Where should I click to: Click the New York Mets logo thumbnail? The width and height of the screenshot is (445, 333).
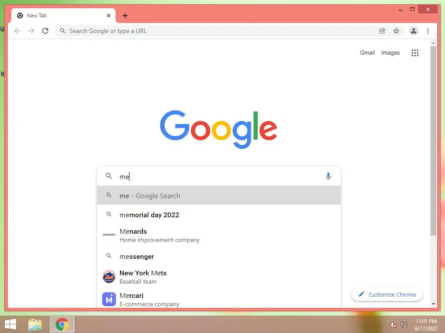pyautogui.click(x=109, y=277)
